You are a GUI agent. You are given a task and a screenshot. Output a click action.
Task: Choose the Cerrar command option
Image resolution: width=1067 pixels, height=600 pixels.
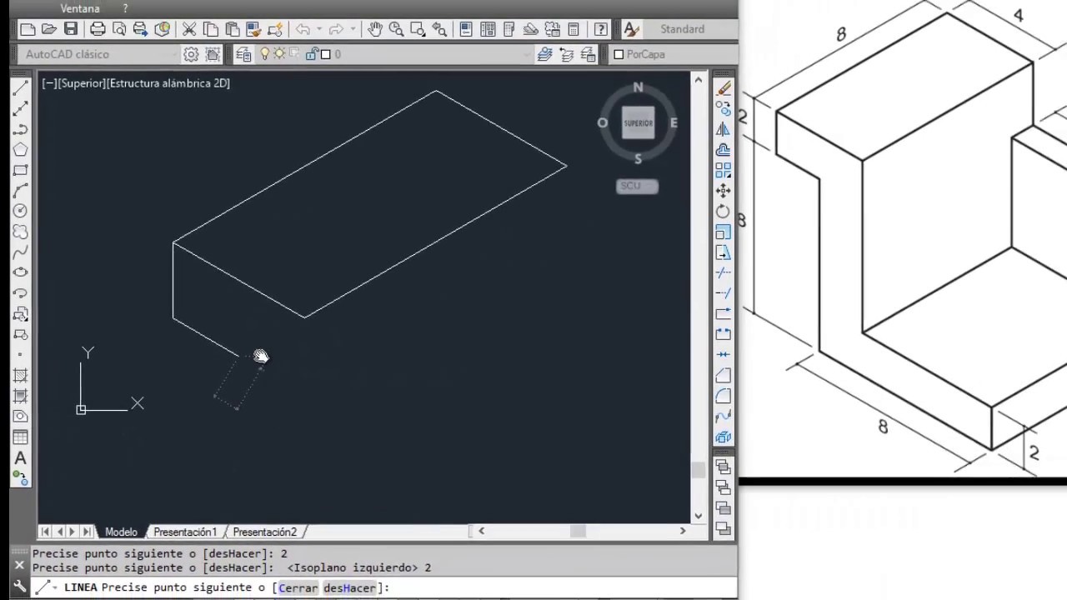298,587
